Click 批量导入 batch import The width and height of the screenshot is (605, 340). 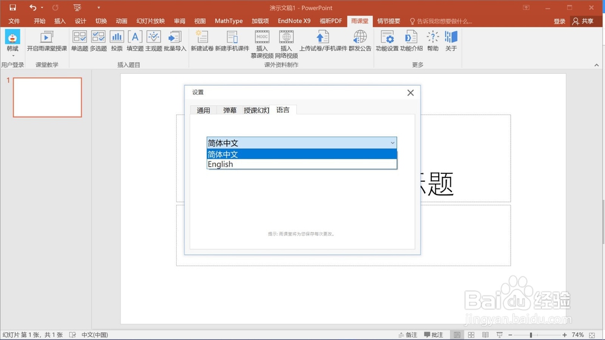point(175,41)
